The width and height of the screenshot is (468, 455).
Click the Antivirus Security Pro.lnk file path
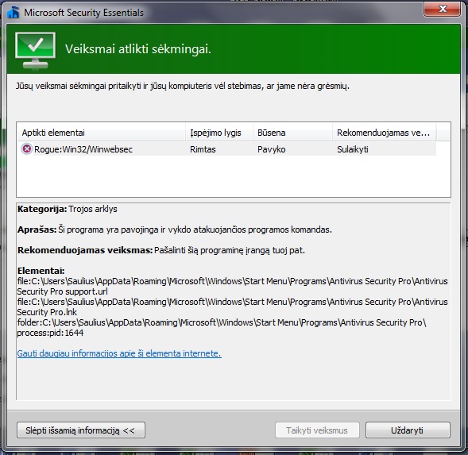pyautogui.click(x=232, y=307)
